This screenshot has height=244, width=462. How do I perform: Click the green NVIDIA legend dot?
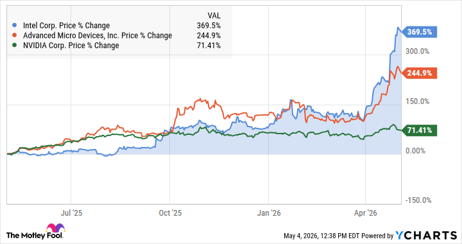point(15,46)
